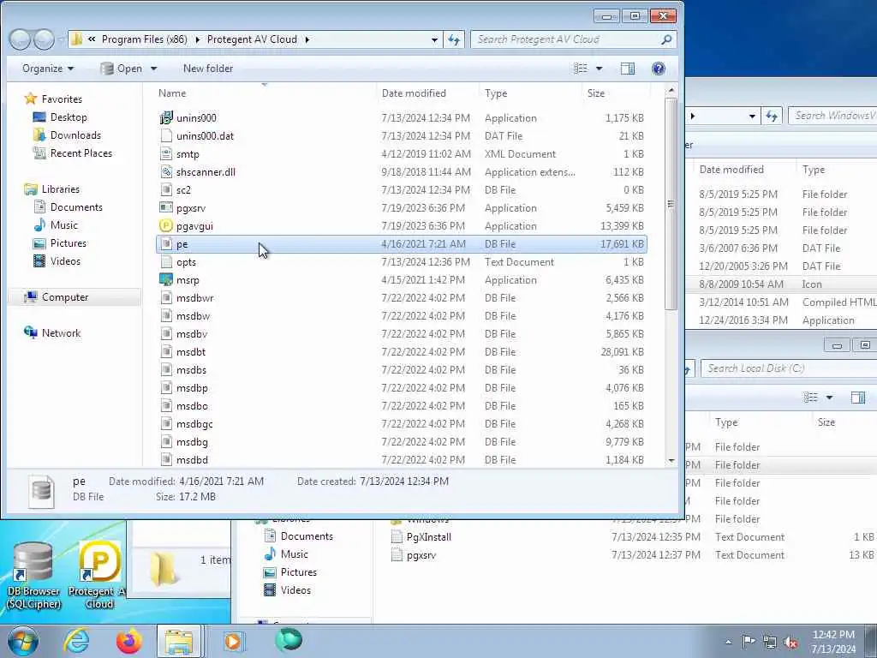Click the network tray icon
Viewport: 877px width, 658px height.
[770, 642]
